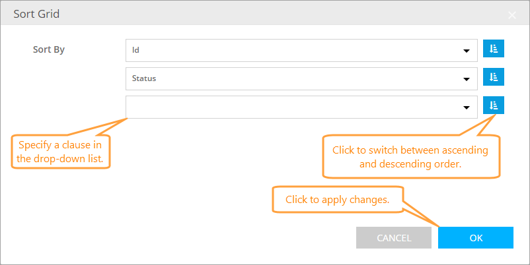Toggle sort order icon for Id clause

493,49
